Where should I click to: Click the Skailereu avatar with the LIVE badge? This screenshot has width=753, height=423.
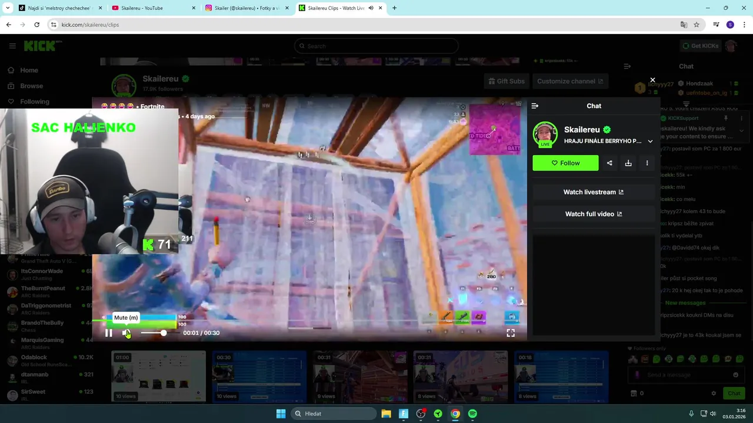coord(545,135)
